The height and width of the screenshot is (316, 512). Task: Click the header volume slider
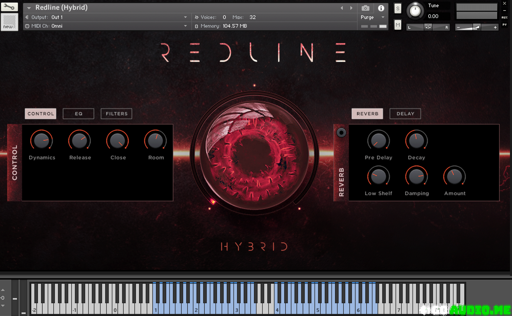[x=477, y=27]
